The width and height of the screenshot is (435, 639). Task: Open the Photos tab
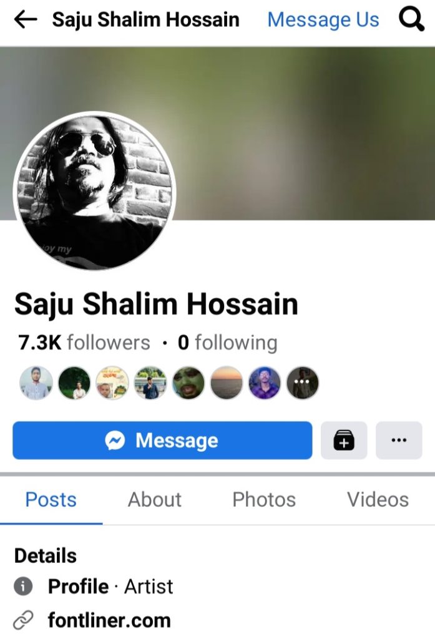pos(264,500)
